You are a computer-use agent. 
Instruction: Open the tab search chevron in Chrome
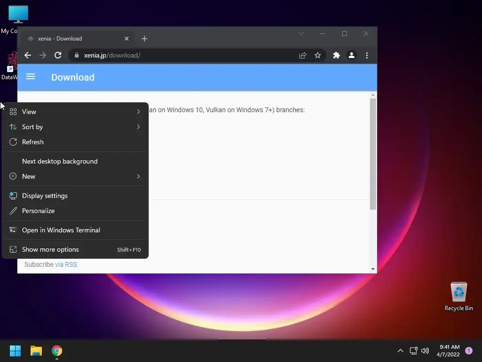[x=301, y=33]
